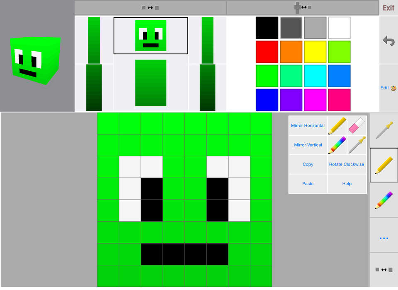Pick the orange color swatch
The height and width of the screenshot is (290, 398).
(291, 52)
